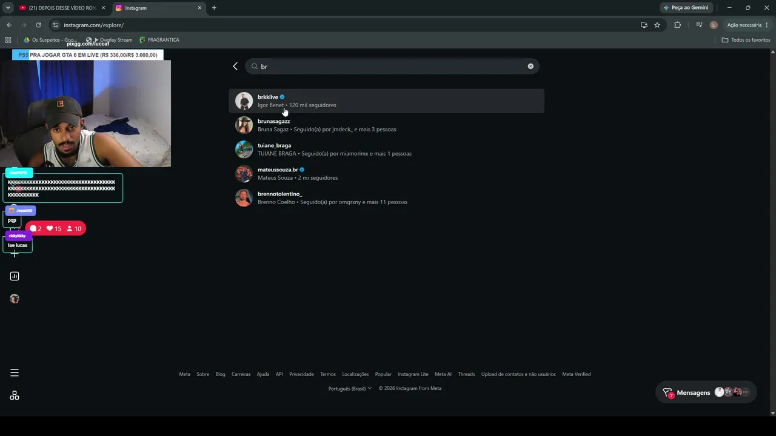Image resolution: width=776 pixels, height=436 pixels.
Task: Open the Blog footer link
Action: point(220,374)
